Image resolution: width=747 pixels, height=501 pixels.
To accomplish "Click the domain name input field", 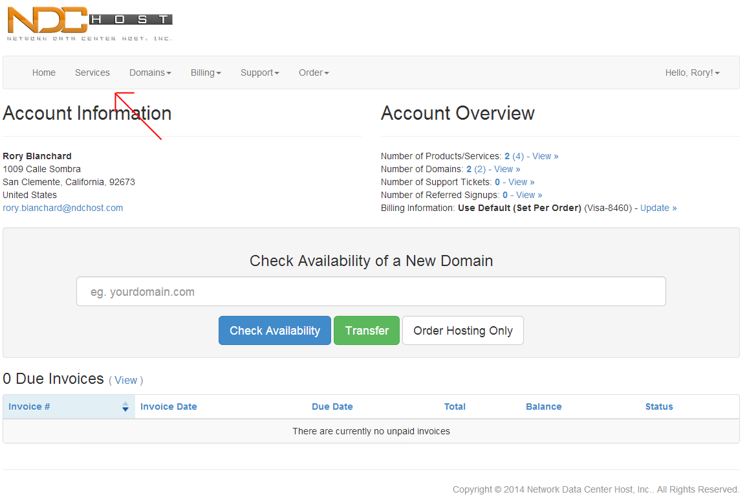I will click(x=371, y=292).
